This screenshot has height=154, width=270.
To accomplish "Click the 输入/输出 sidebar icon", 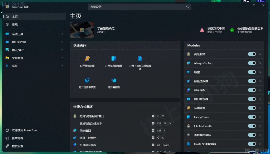I will click(x=7, y=50).
